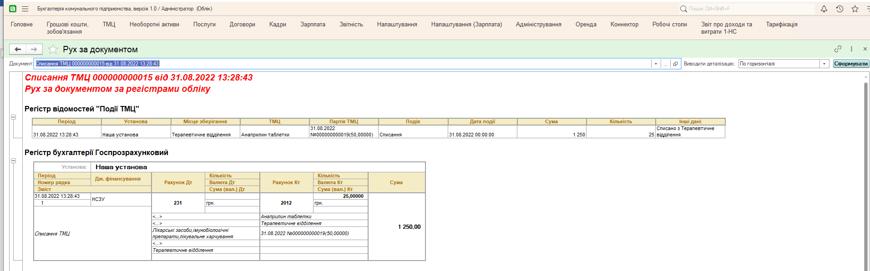Click the forward navigation arrow
Image resolution: width=870 pixels, height=271 pixels.
coord(34,49)
